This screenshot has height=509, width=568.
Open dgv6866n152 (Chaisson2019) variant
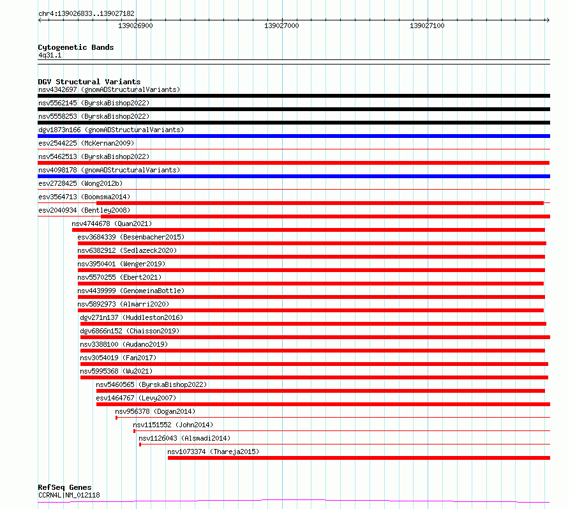130,331
